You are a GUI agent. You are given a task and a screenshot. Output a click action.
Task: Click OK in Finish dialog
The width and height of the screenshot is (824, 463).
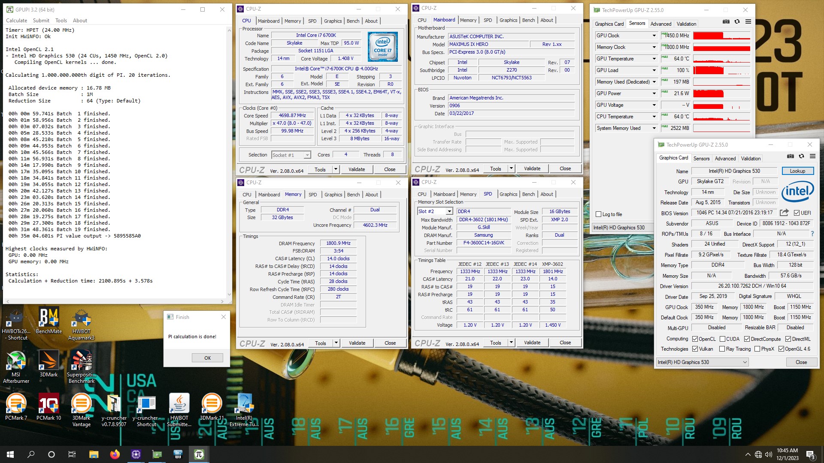pyautogui.click(x=207, y=358)
